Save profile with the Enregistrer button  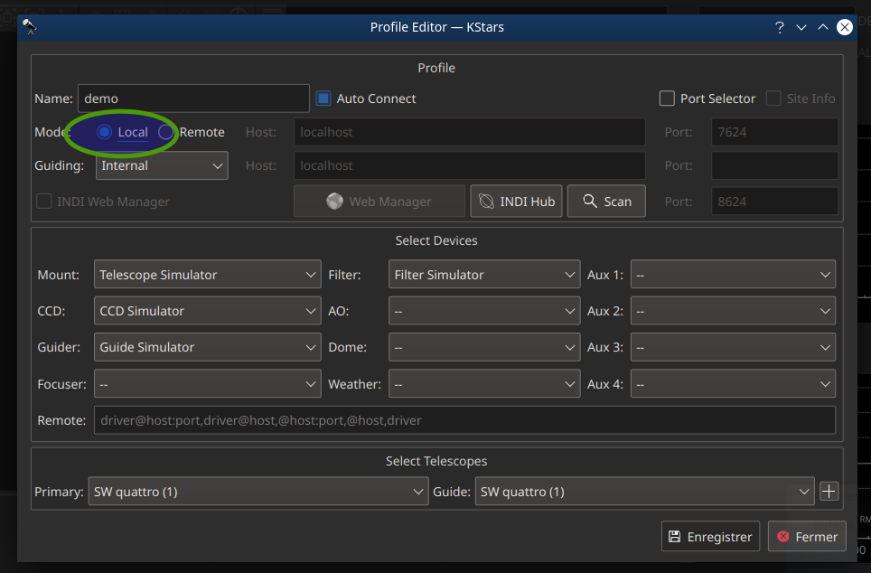click(x=710, y=536)
